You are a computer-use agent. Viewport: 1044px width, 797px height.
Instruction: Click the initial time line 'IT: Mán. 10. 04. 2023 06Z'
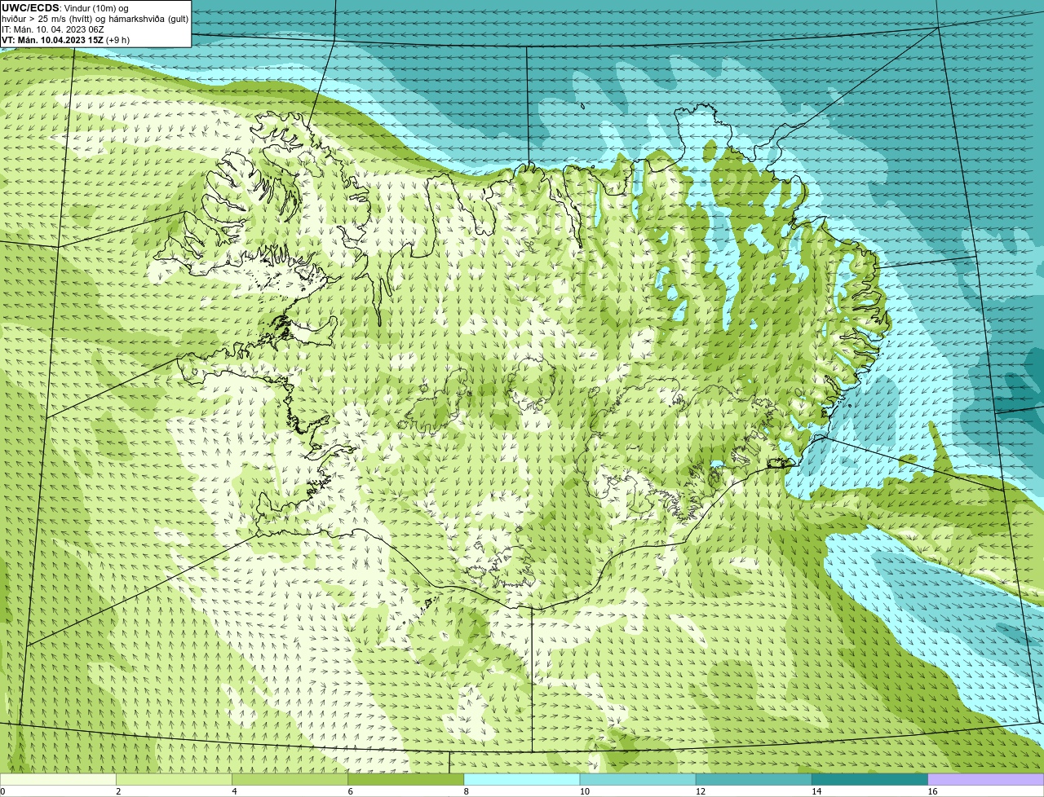(53, 29)
